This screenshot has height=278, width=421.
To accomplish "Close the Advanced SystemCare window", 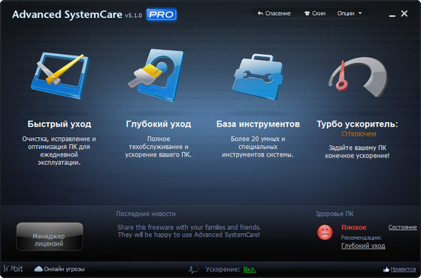I will click(x=404, y=13).
